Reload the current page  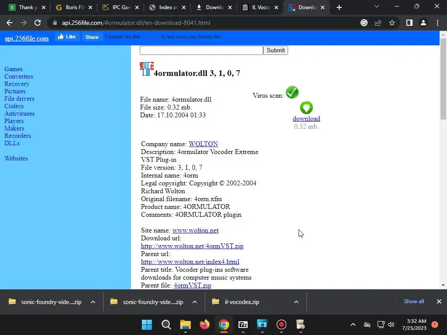tap(38, 23)
